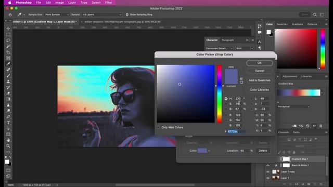This screenshot has height=187, width=333.
Task: Select the H hue radio button
Action: coord(226,99)
